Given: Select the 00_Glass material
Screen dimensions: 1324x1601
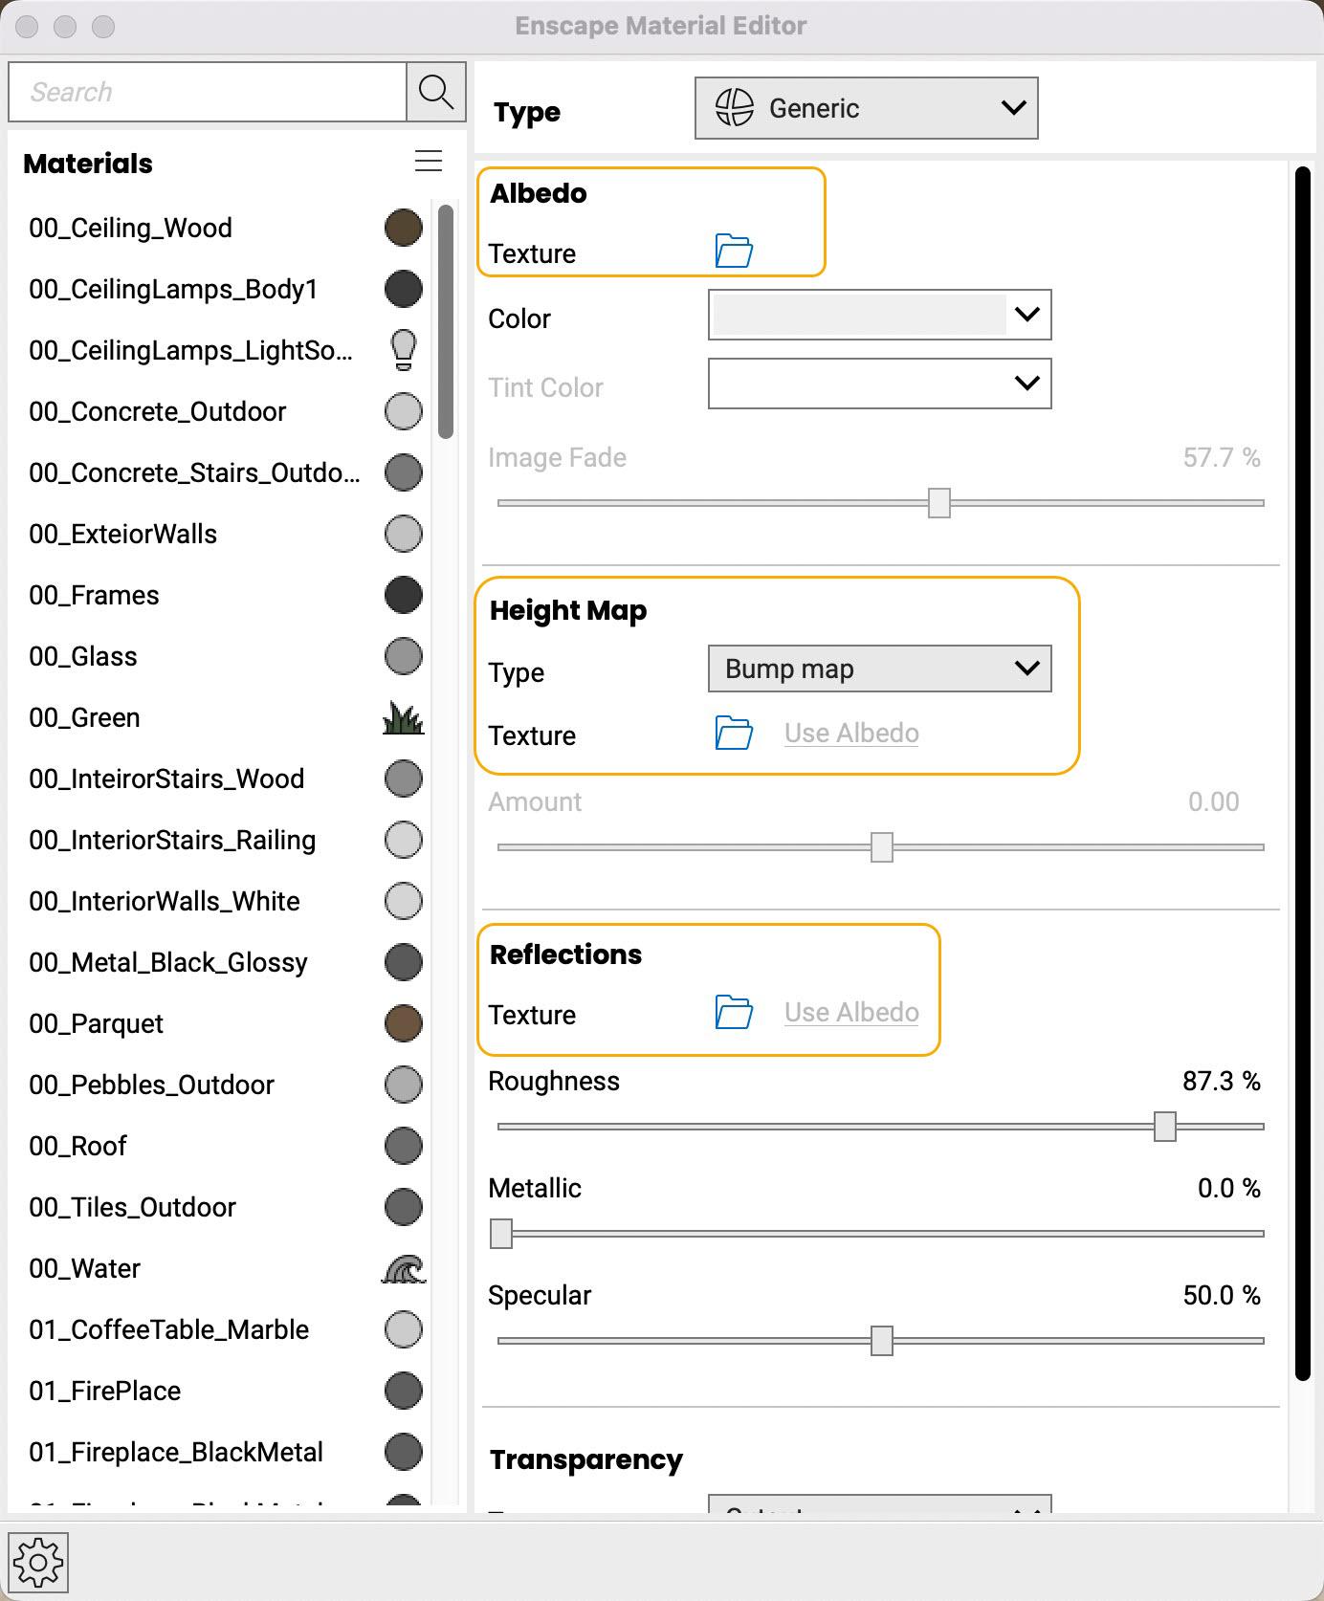Looking at the screenshot, I should 83,656.
